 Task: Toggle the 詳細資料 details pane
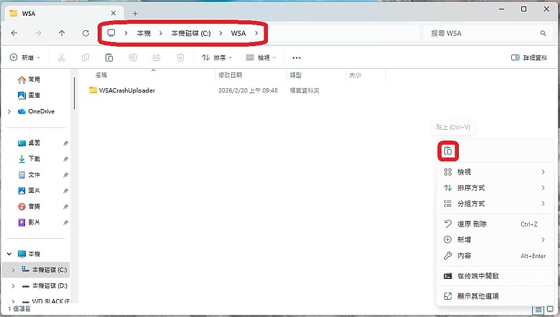coord(529,57)
